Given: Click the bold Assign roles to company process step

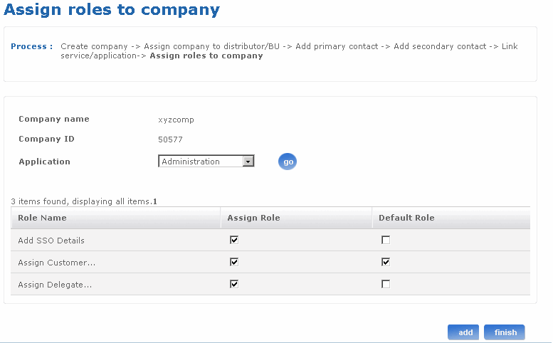Looking at the screenshot, I should click(206, 56).
